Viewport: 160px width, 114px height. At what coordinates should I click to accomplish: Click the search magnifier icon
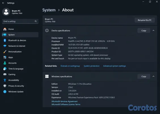36,21
